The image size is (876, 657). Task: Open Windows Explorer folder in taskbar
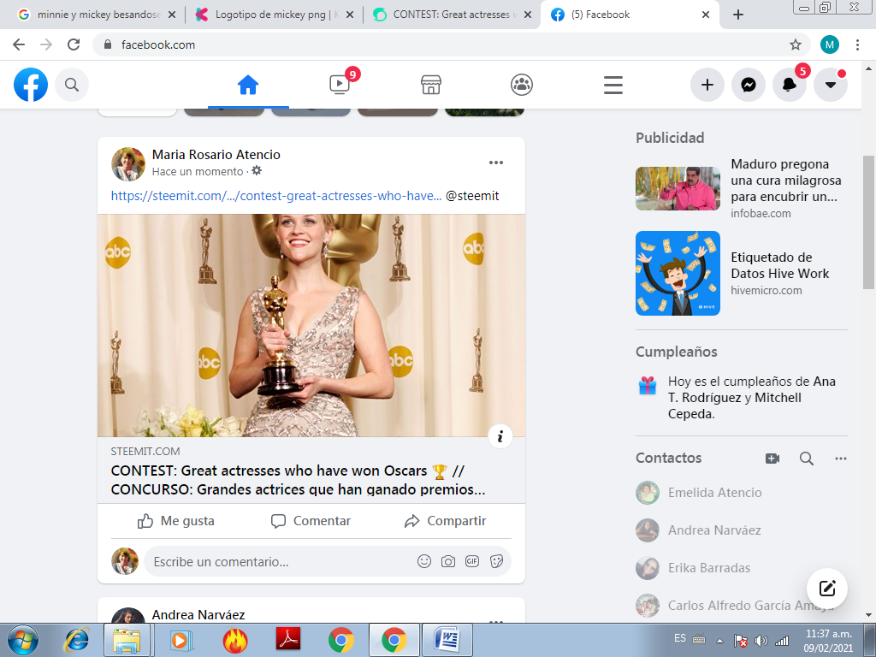click(x=127, y=640)
